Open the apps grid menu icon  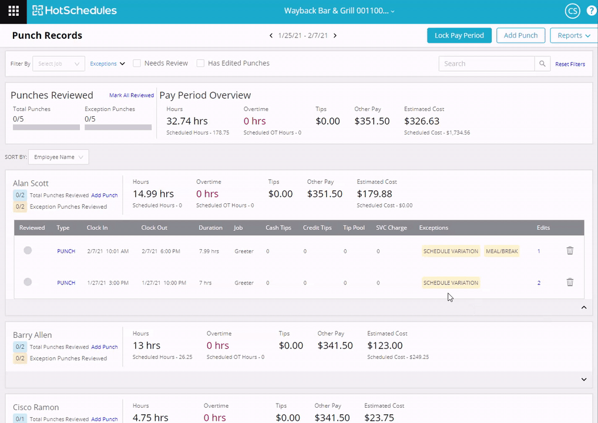tap(14, 11)
